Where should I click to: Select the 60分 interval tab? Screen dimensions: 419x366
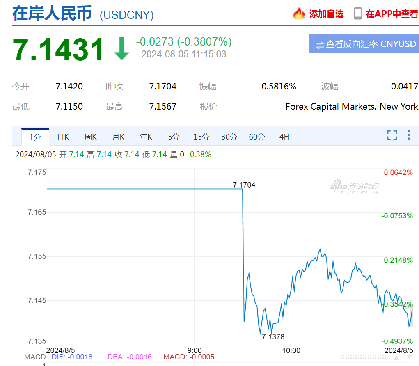pyautogui.click(x=256, y=137)
